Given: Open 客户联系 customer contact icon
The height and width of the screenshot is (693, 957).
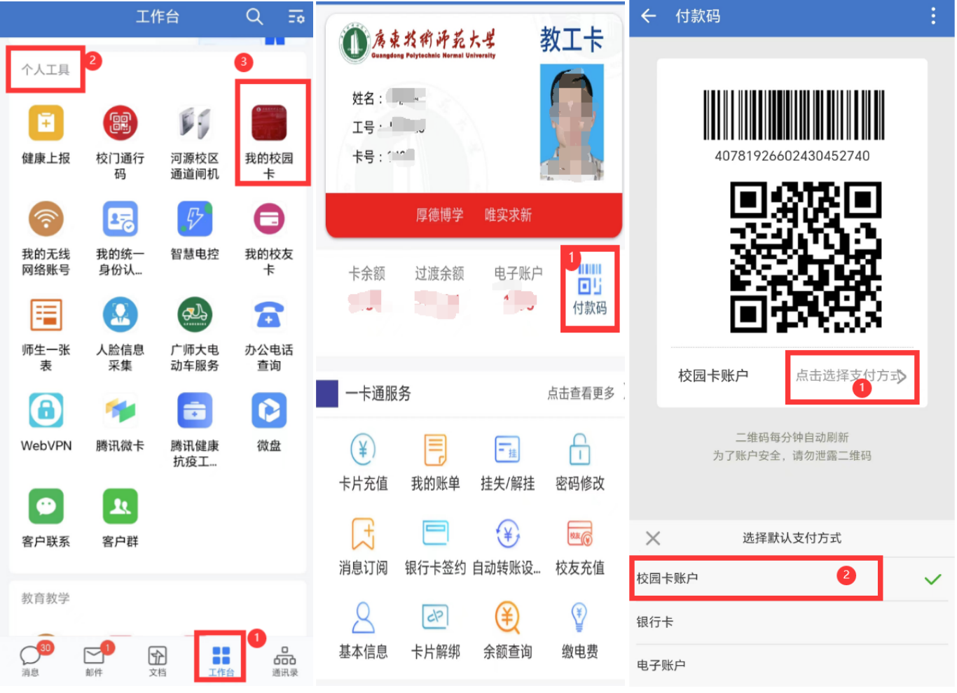Looking at the screenshot, I should pyautogui.click(x=46, y=506).
